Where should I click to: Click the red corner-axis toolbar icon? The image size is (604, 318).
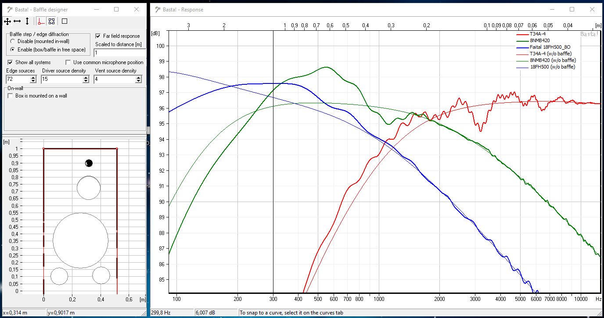tap(41, 21)
